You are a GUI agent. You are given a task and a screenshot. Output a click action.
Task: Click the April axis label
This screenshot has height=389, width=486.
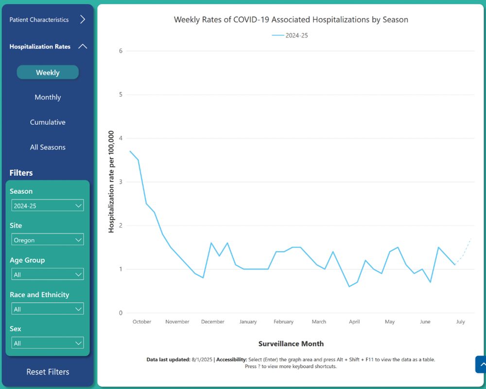pyautogui.click(x=354, y=321)
